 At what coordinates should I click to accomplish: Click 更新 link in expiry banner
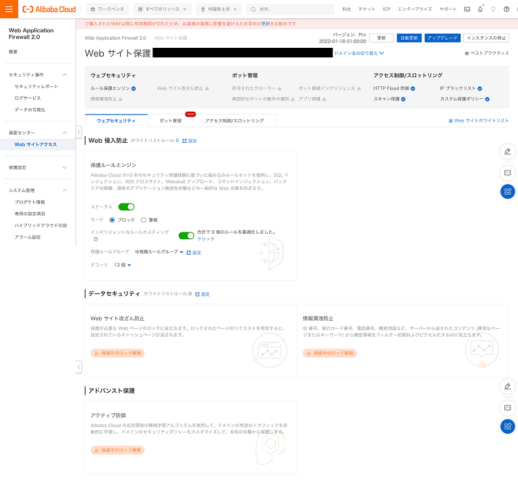click(x=266, y=24)
